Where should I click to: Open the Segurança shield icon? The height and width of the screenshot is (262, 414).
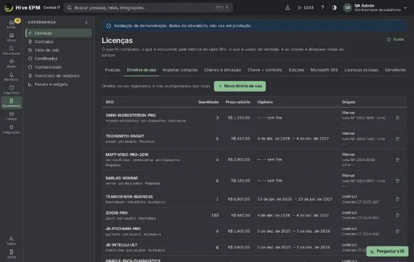coord(11,90)
